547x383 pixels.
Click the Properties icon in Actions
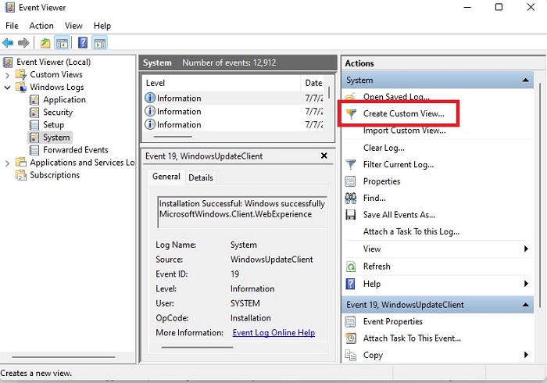350,181
